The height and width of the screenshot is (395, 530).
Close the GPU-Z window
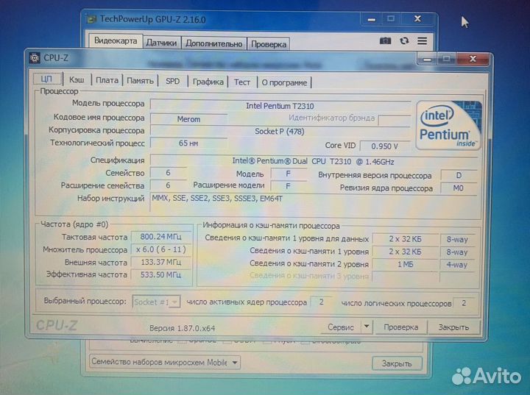[x=417, y=19]
